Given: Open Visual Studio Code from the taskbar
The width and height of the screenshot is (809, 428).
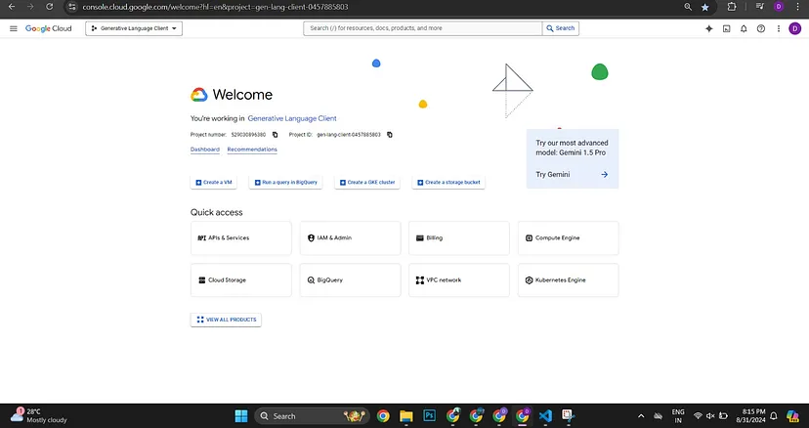Looking at the screenshot, I should coord(545,416).
